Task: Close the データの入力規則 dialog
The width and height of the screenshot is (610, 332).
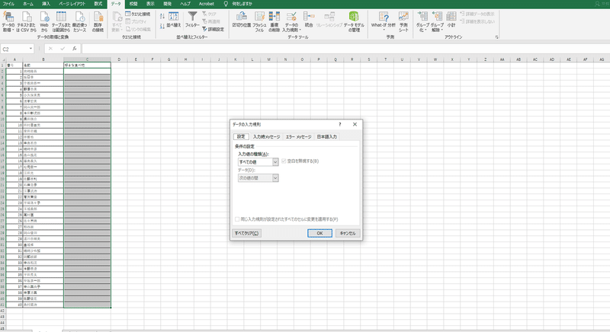Action: point(355,124)
